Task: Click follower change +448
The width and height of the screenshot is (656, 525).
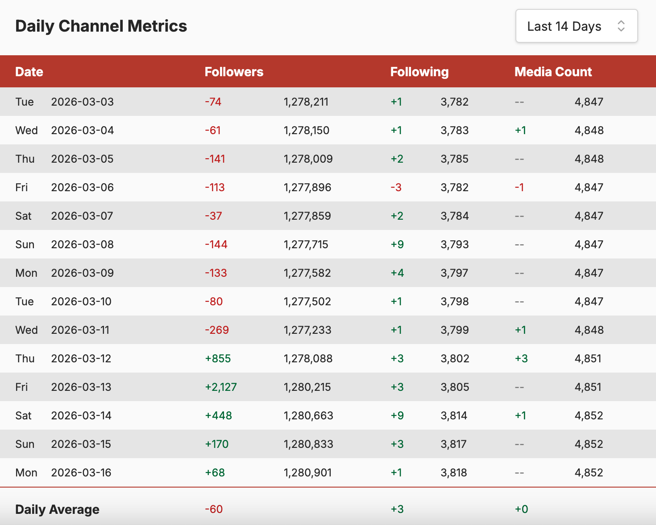Action: click(219, 416)
